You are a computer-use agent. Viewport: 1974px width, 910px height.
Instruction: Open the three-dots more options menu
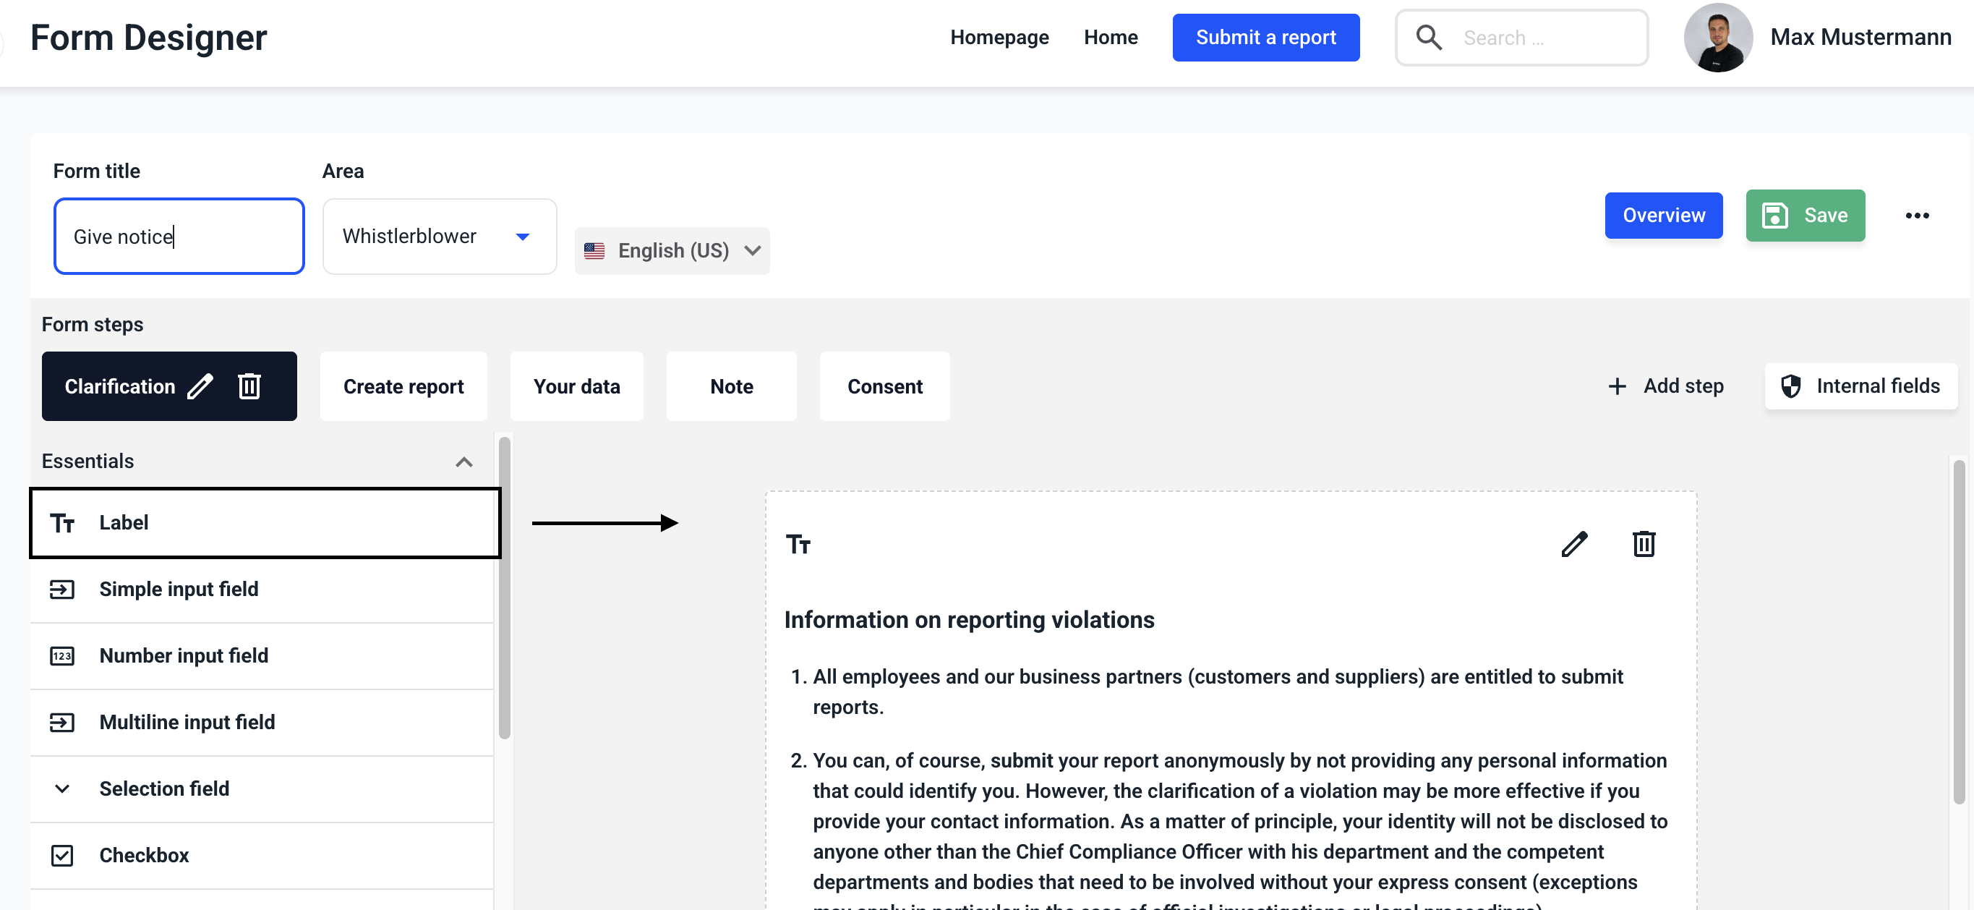(x=1917, y=216)
